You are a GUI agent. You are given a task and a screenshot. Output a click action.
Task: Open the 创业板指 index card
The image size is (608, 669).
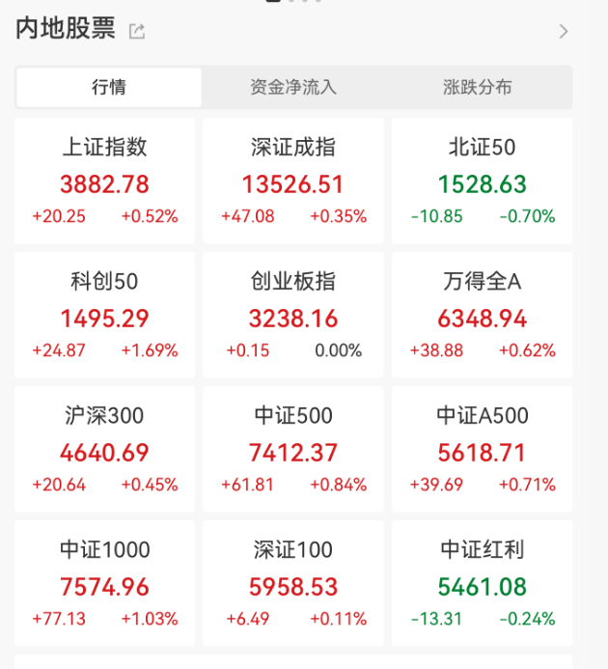293,315
